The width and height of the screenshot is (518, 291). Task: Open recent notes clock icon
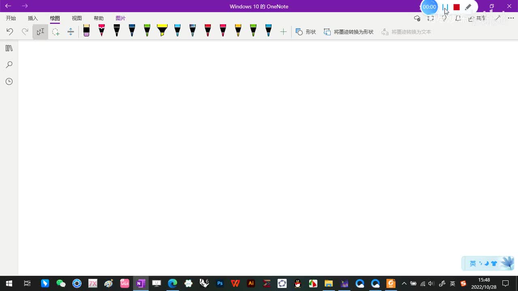(9, 81)
